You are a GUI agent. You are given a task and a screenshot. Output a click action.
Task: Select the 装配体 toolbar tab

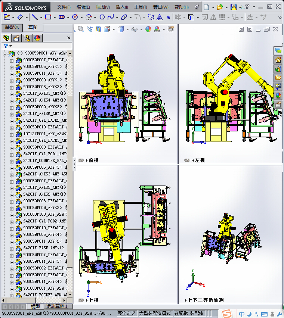coord(12,27)
